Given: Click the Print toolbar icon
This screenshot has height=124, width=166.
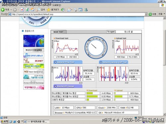Looking at the screenshot, I should coord(75,10).
